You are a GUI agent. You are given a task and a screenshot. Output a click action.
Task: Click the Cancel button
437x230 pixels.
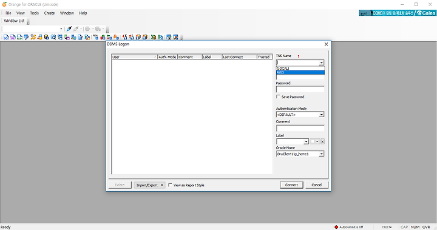[317, 185]
